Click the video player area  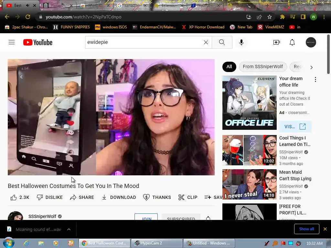[x=111, y=117]
